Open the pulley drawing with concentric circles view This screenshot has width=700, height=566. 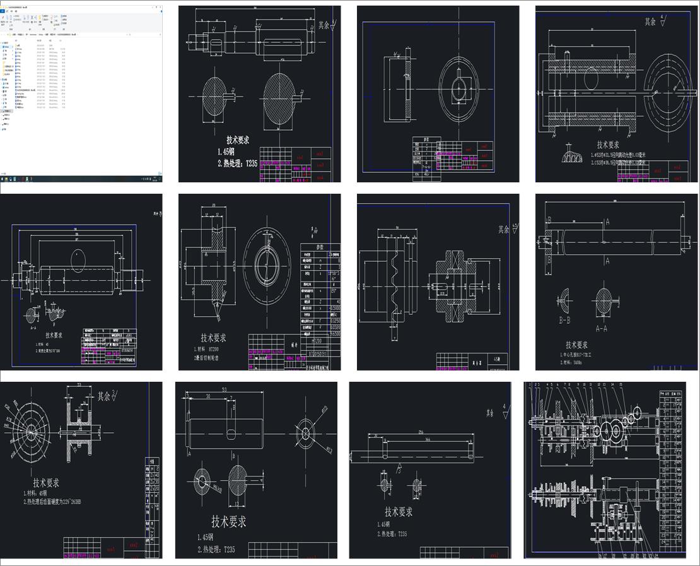[81, 470]
